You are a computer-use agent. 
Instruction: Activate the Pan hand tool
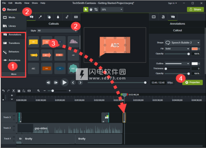coord(91,9)
